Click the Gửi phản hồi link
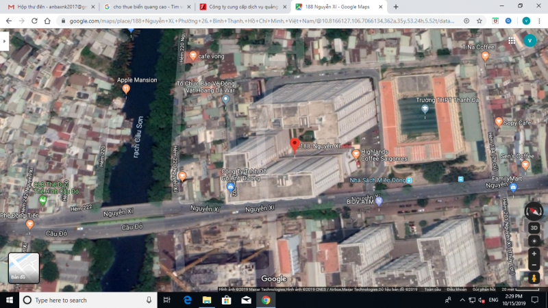Image resolution: width=548 pixels, height=308 pixels. coord(484,290)
